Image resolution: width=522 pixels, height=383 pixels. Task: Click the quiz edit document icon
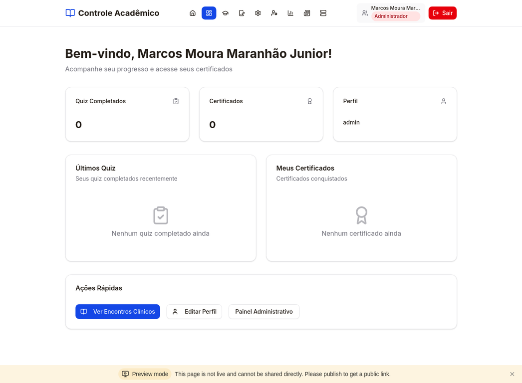242,13
